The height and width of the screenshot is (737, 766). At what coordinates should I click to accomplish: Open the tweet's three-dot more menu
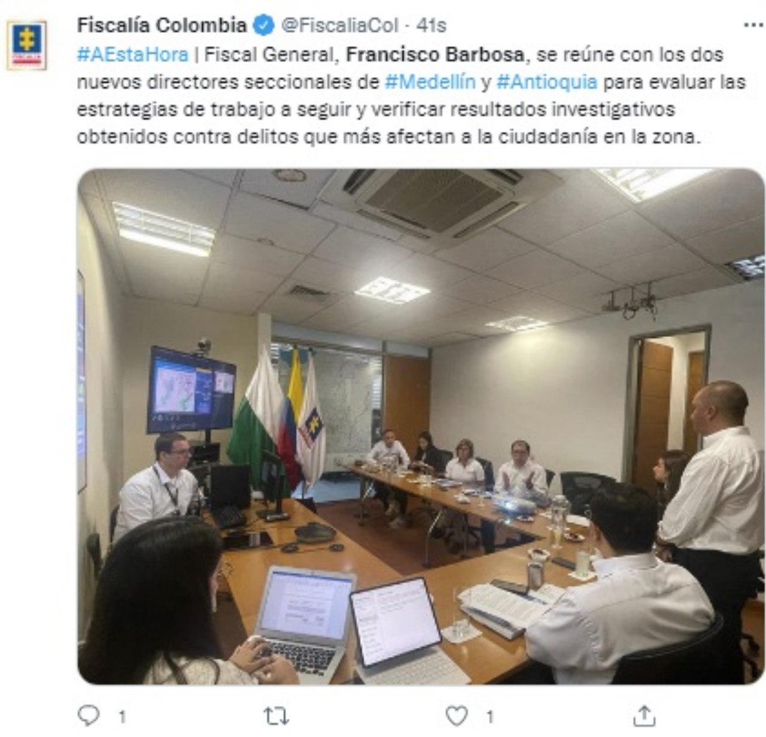[x=753, y=25]
